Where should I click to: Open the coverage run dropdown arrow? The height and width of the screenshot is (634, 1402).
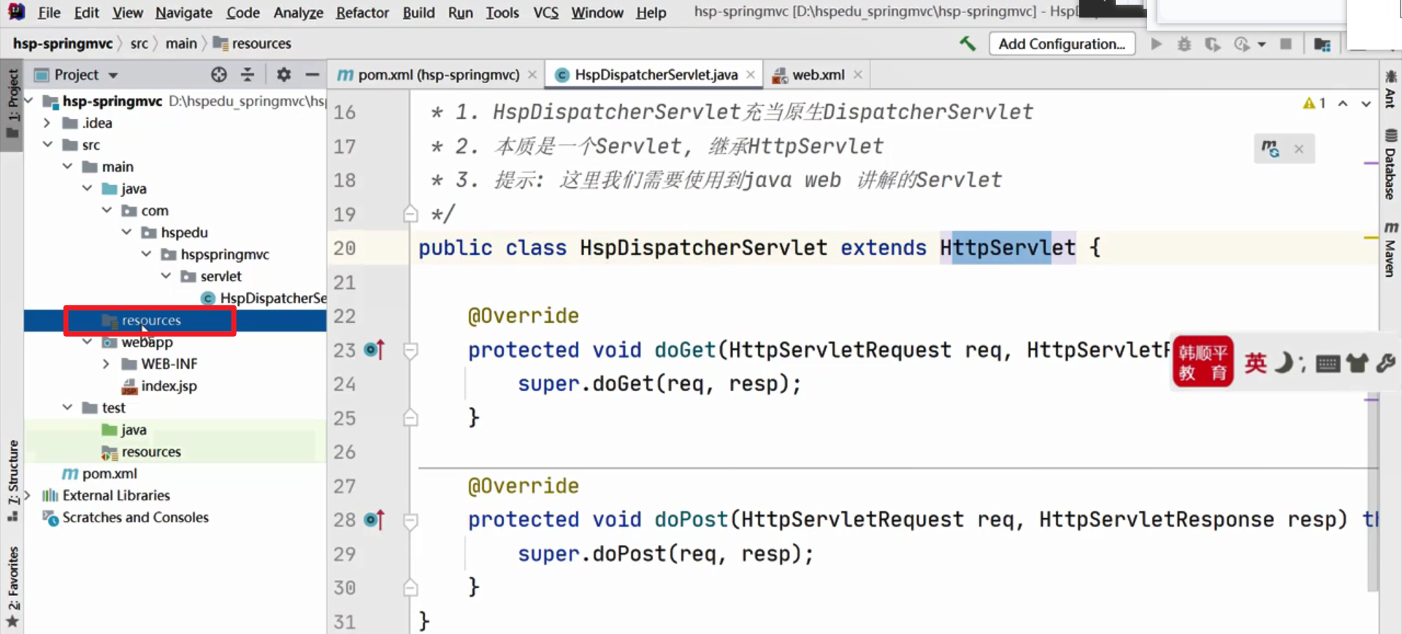(x=1261, y=45)
